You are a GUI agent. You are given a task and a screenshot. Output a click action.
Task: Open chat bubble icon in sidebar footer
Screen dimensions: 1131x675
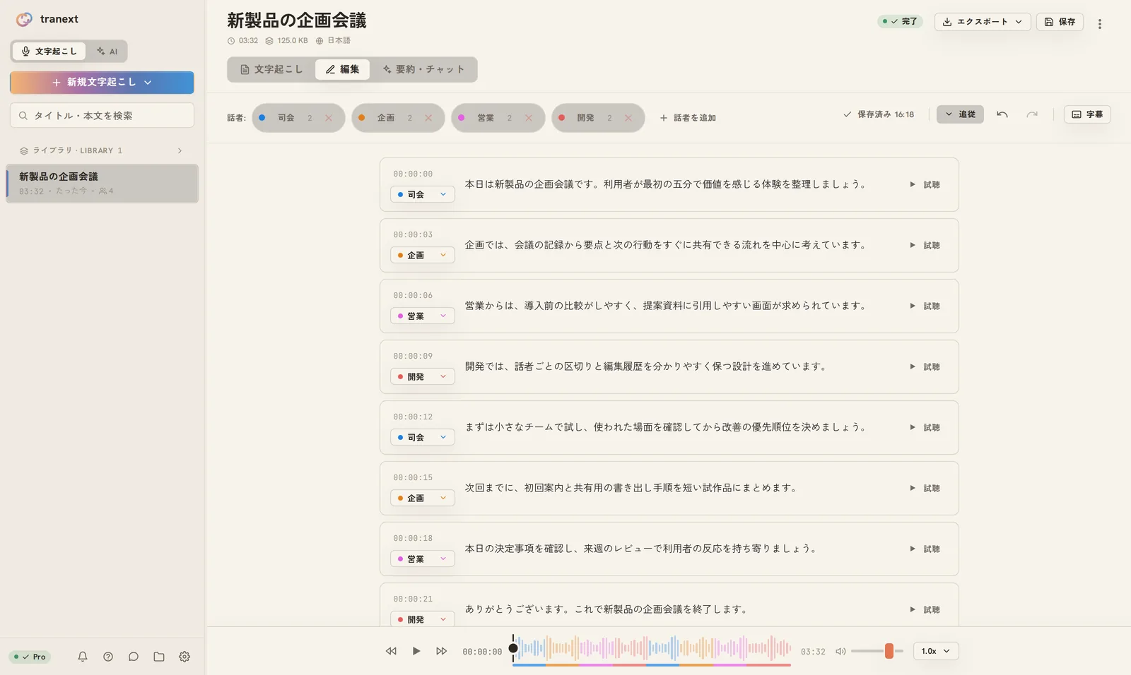[134, 657]
